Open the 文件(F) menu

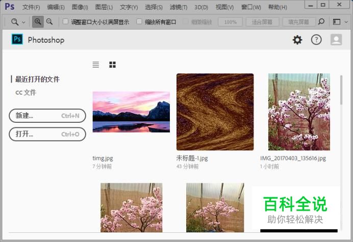click(31, 8)
